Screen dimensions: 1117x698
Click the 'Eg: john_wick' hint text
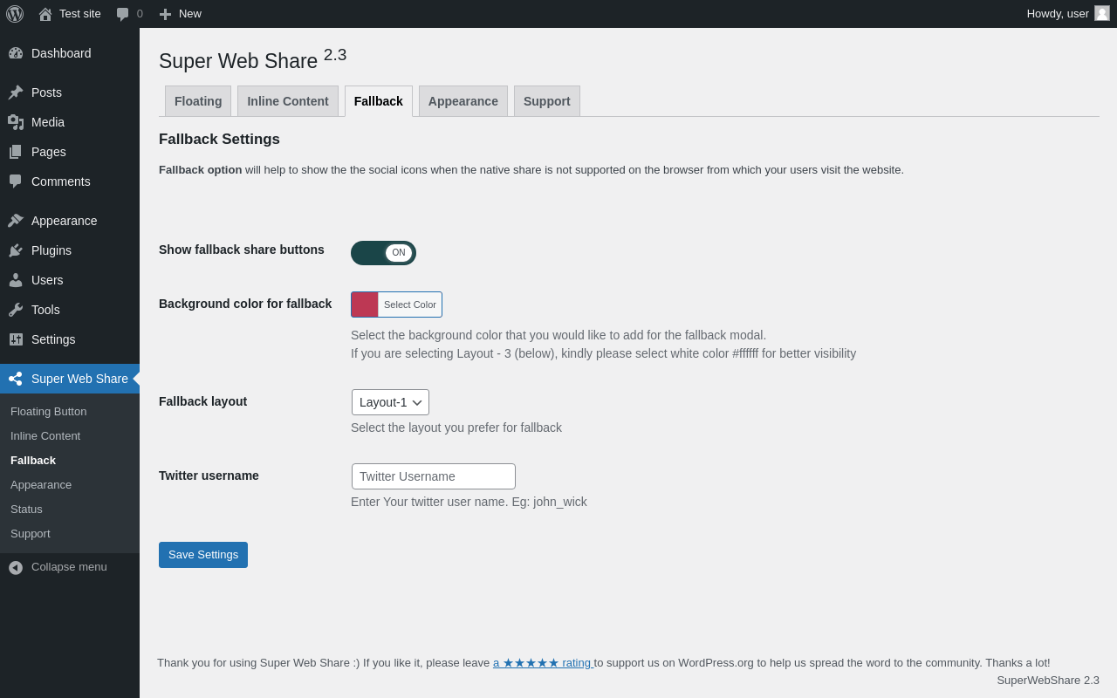tap(550, 502)
